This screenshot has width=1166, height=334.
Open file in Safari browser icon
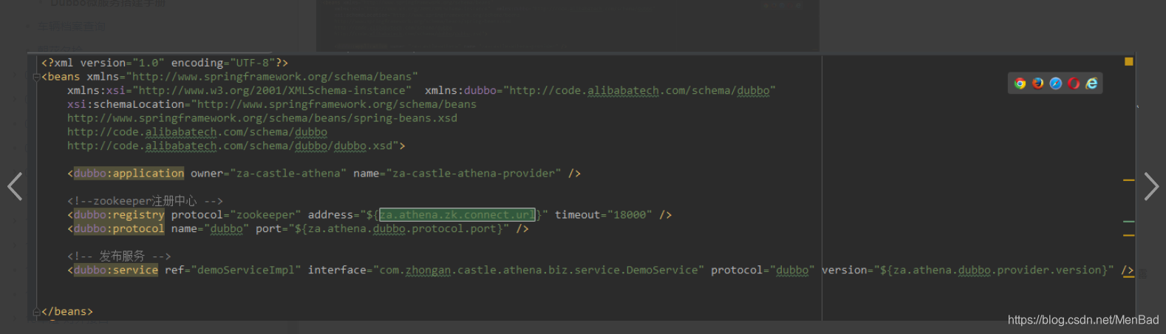tap(1055, 83)
